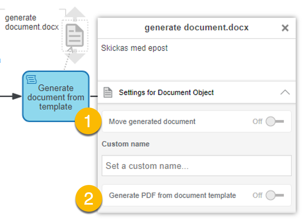The width and height of the screenshot is (302, 219).
Task: Enable the Move generated document switch
Action: click(275, 122)
